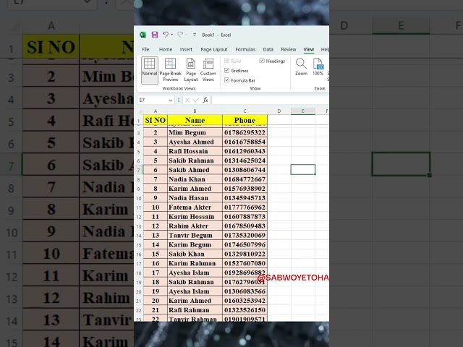Undo the last action
Viewport: 463px width, 347px height.
click(165, 35)
